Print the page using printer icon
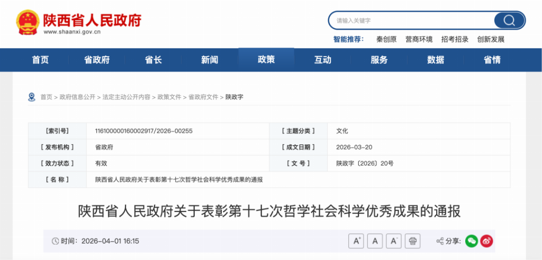 tap(413, 241)
